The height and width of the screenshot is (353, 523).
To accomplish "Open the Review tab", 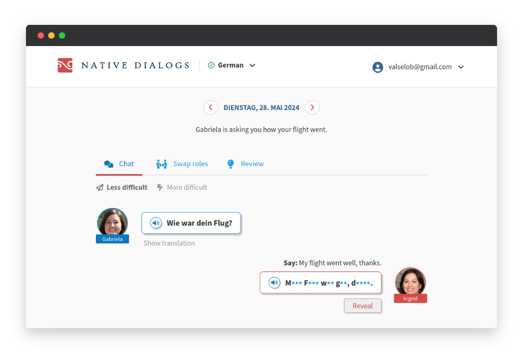I will coord(245,164).
